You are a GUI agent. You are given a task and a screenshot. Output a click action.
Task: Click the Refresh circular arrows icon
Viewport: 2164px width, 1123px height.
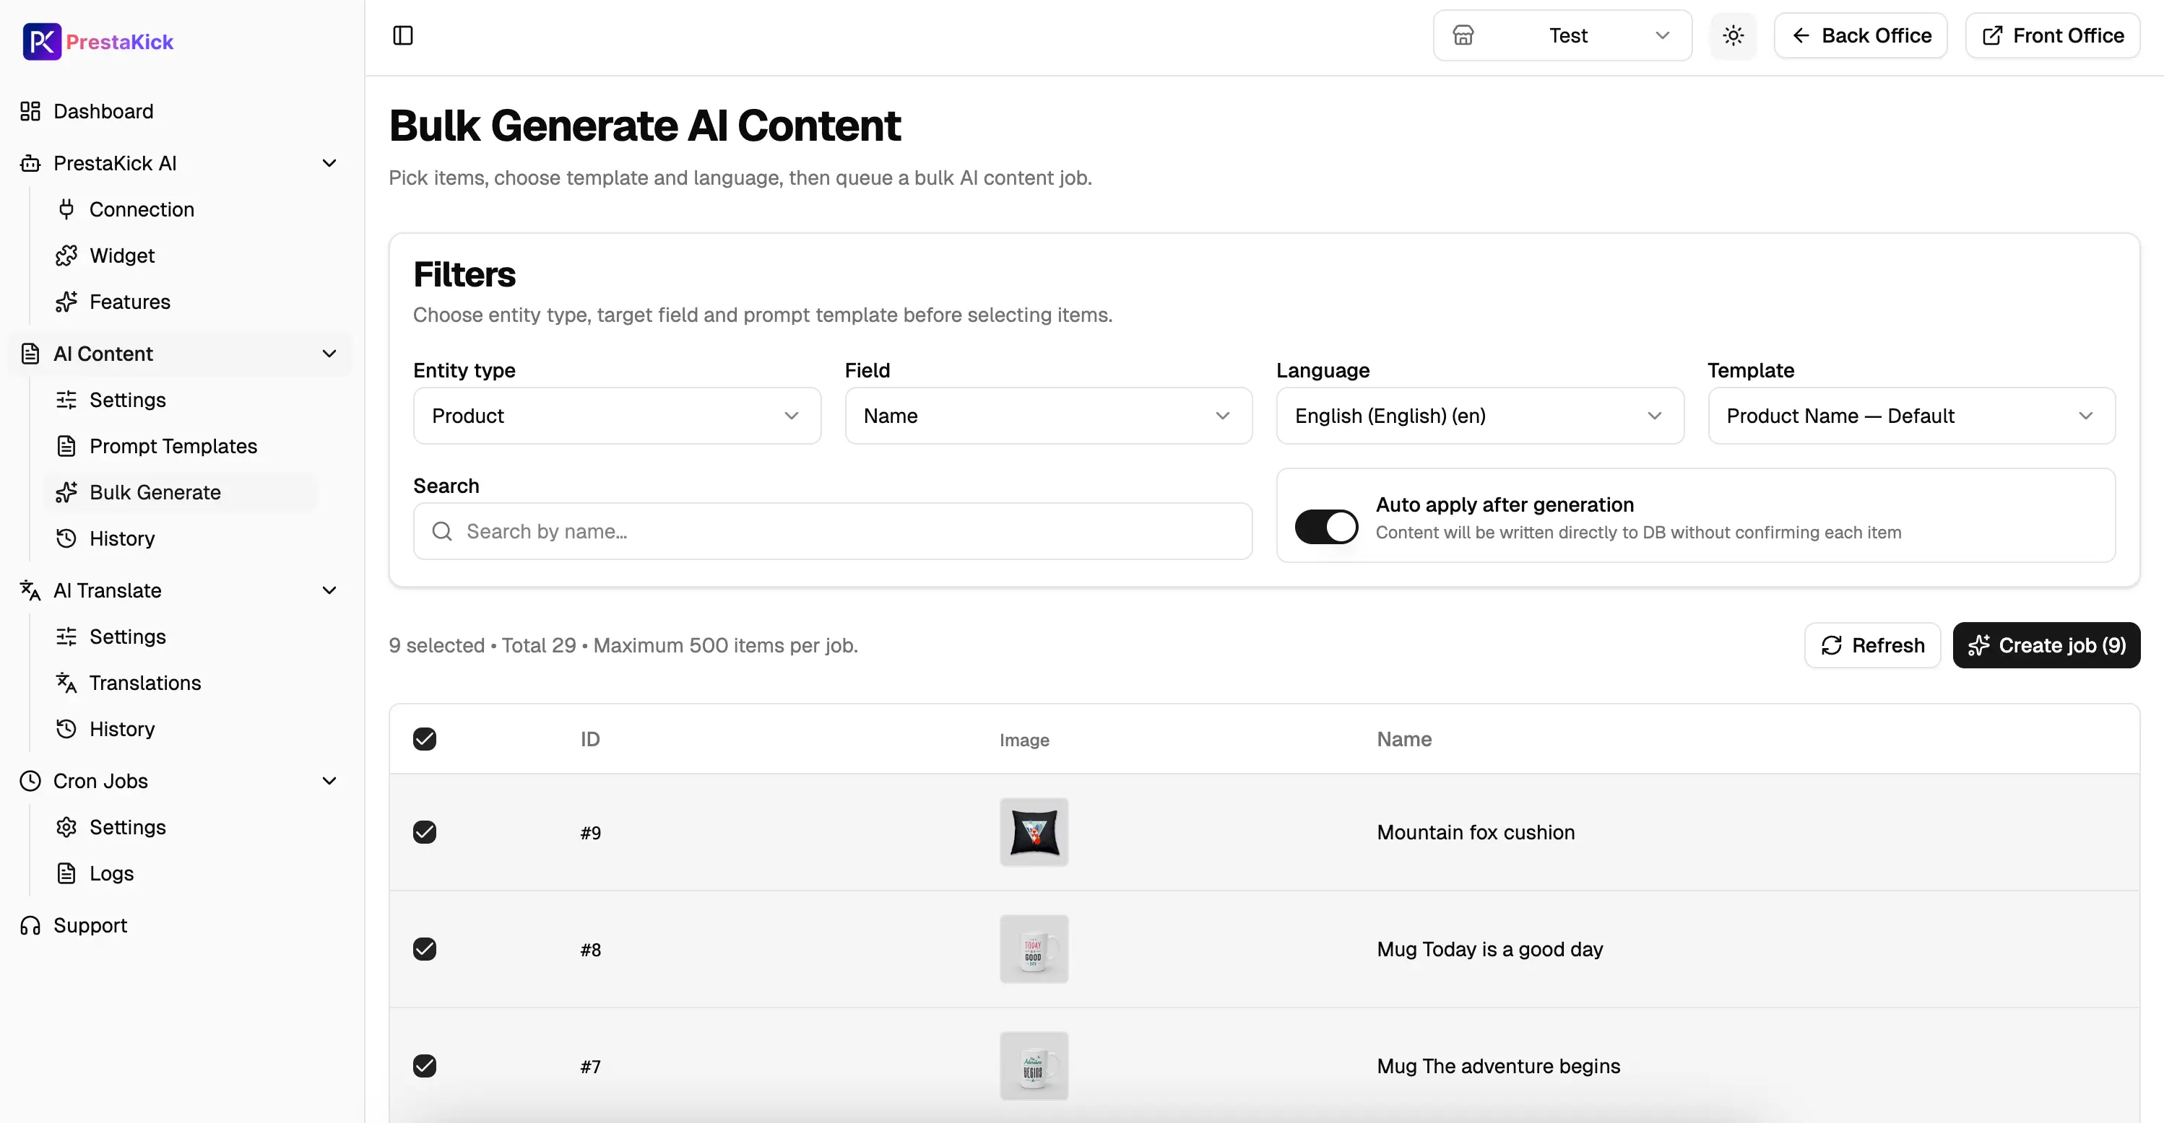(x=1831, y=644)
